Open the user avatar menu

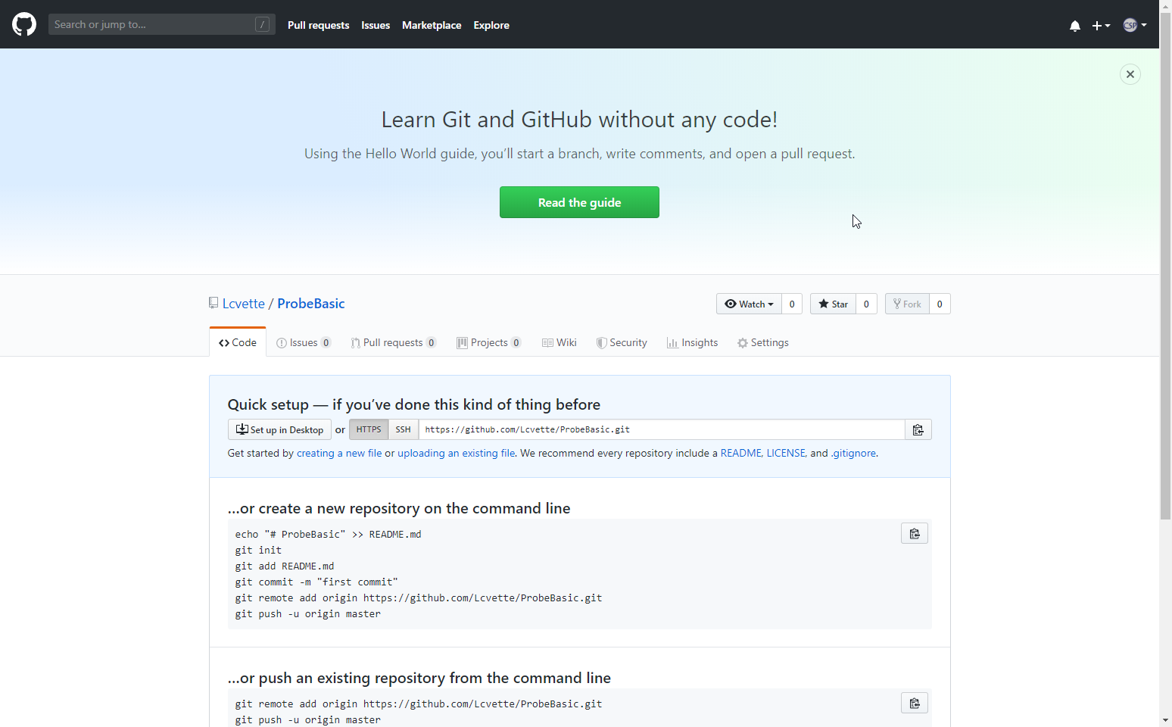[x=1134, y=25]
